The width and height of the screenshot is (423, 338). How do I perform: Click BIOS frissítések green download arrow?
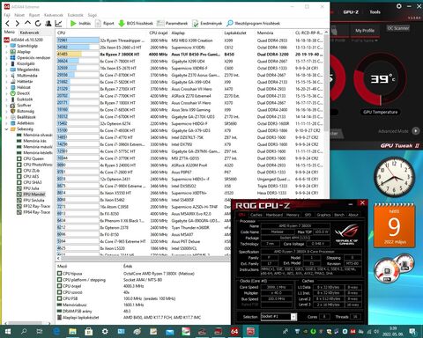pos(122,24)
